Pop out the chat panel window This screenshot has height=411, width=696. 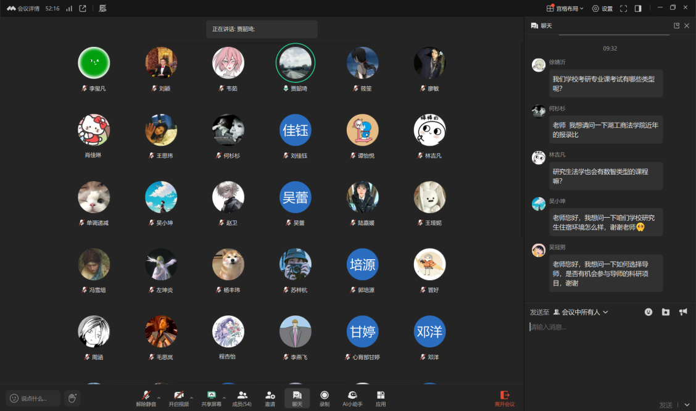676,26
